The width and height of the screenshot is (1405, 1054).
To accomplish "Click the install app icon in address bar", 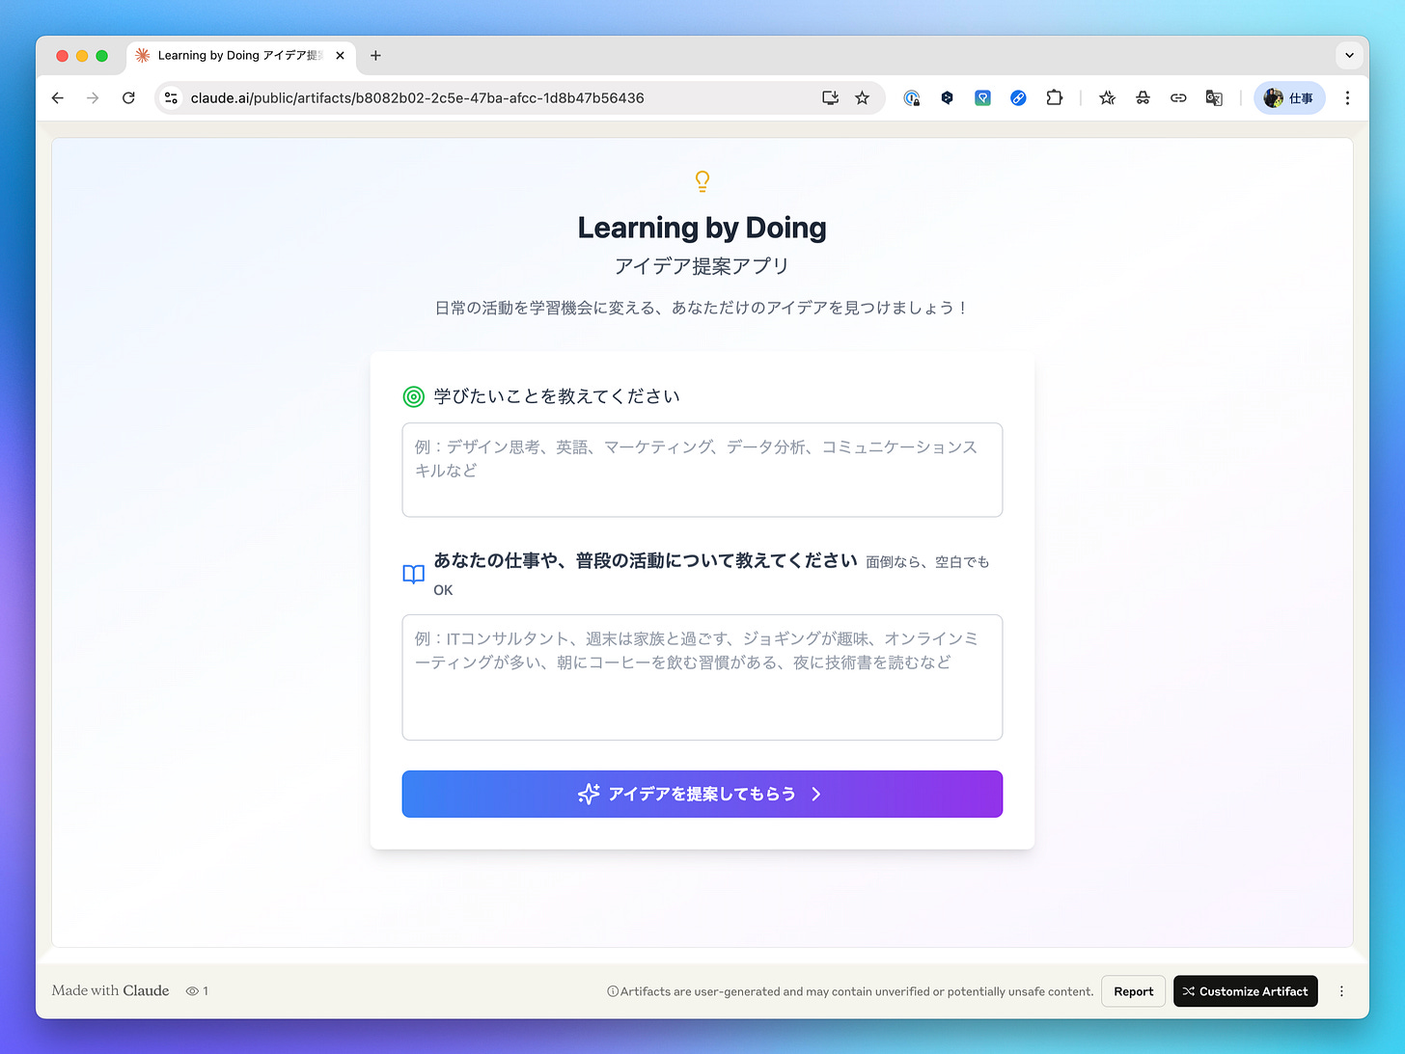I will click(830, 97).
